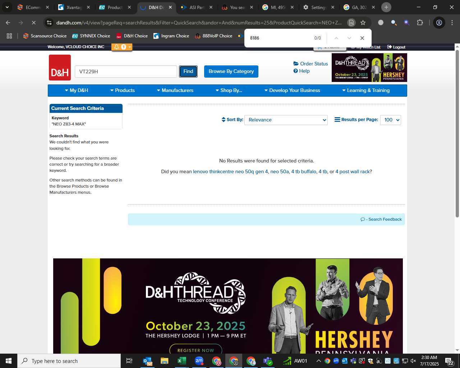
Task: Follow the neo 50a suggestion link
Action: point(280,171)
